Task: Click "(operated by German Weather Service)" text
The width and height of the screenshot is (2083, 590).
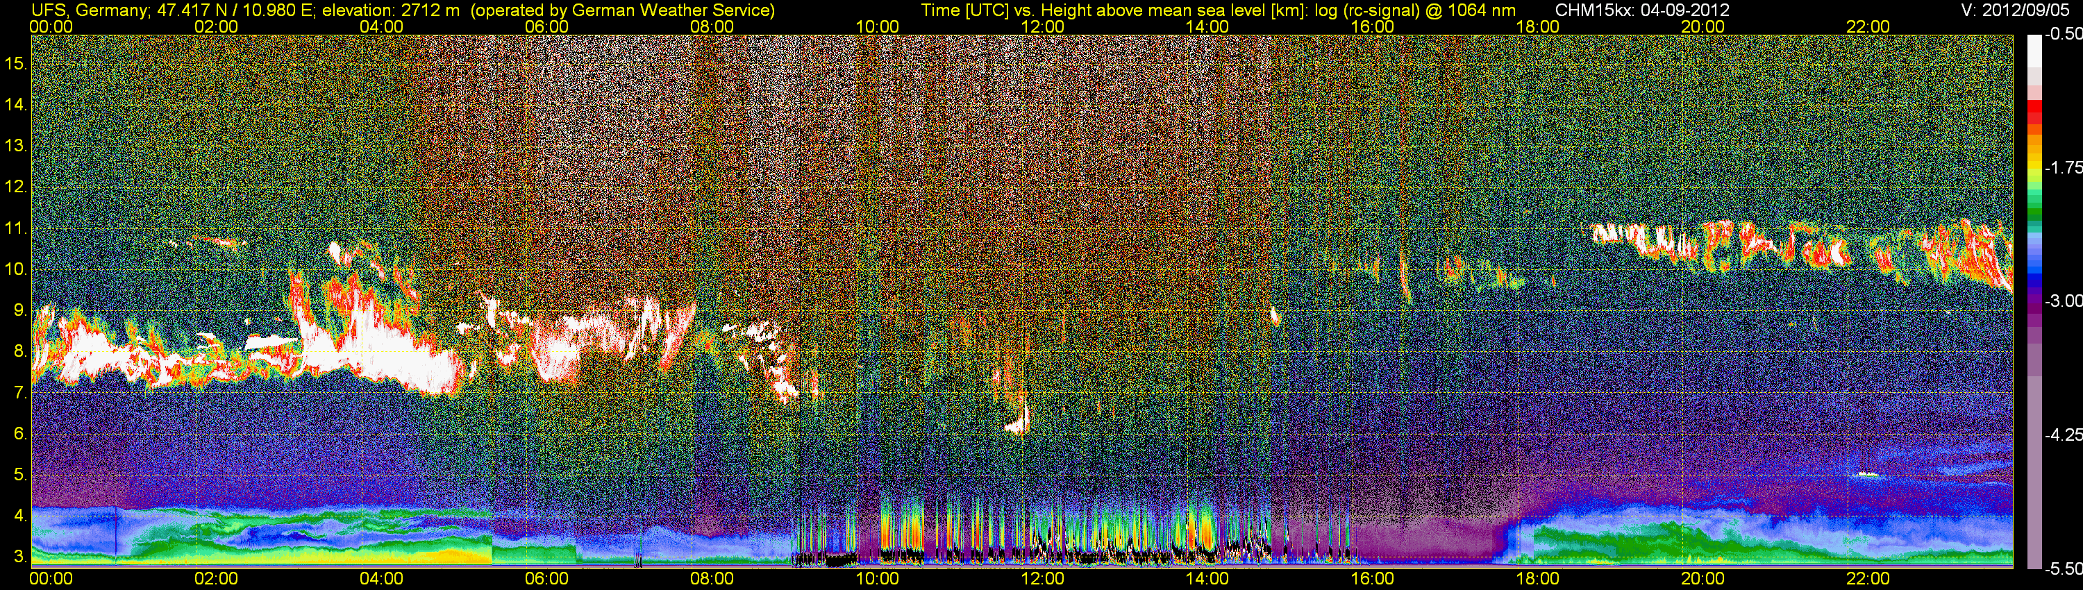Action: click(x=622, y=10)
